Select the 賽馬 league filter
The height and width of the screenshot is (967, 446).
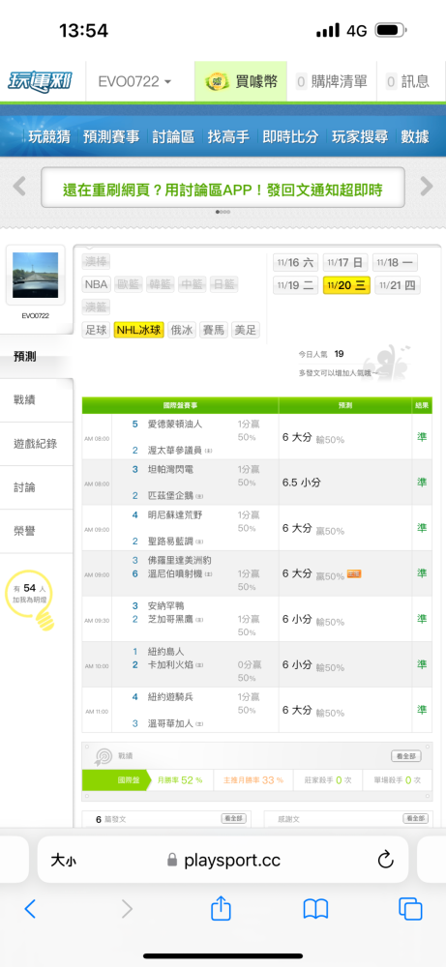coord(214,330)
